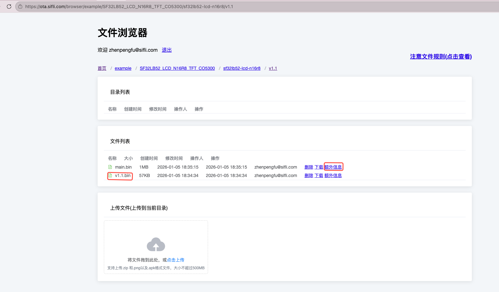Download the v1.1.bin file
The width and height of the screenshot is (499, 292).
tap(319, 175)
